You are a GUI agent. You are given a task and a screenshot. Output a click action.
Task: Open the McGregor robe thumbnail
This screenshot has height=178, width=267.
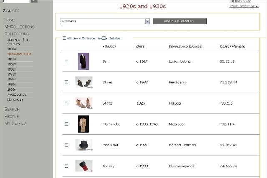point(83,124)
